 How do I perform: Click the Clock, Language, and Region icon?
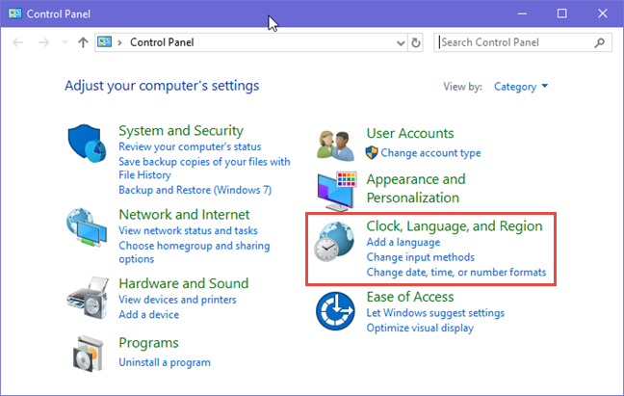335,247
